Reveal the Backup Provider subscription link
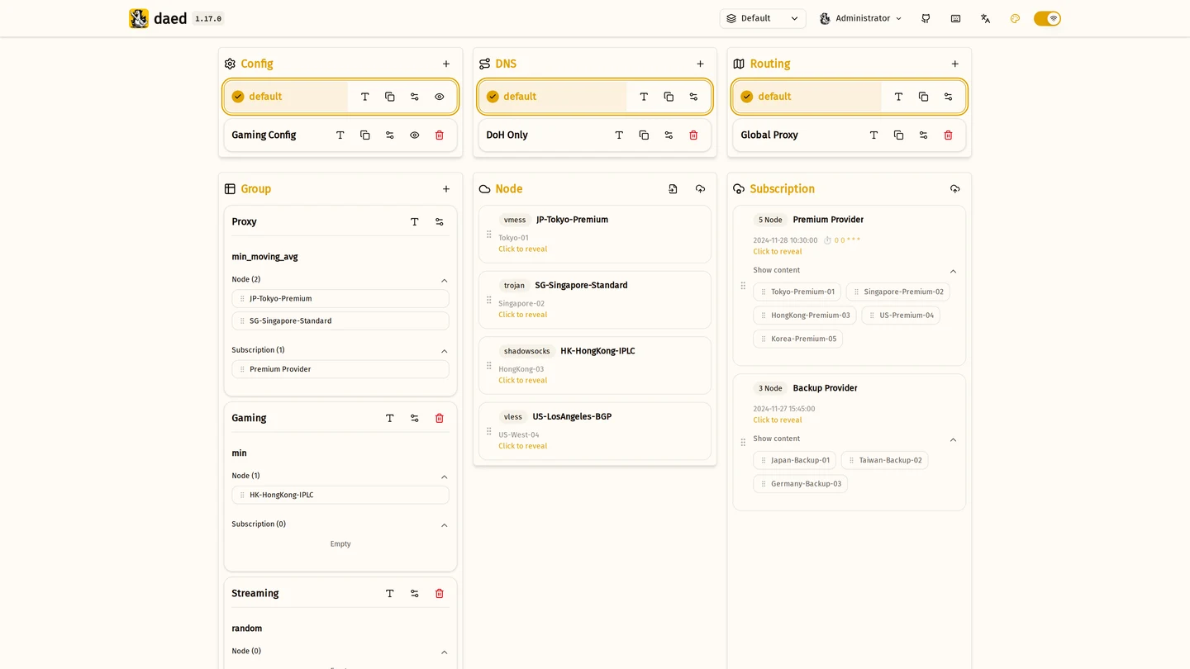1190x669 pixels. coord(777,420)
